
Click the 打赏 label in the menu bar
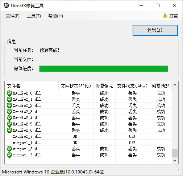tap(173, 16)
